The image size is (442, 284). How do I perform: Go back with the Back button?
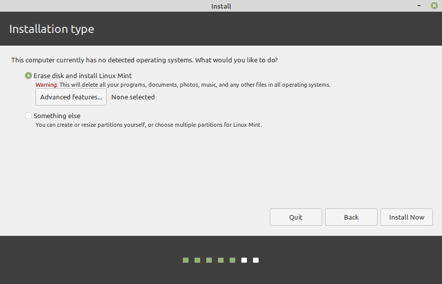pyautogui.click(x=351, y=217)
